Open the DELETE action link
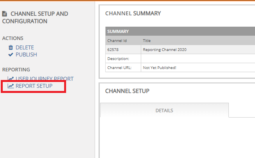The image size is (255, 158). tap(25, 47)
